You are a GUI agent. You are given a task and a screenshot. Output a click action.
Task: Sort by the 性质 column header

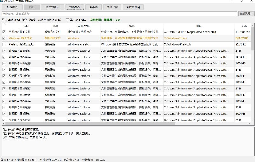pos(132,26)
